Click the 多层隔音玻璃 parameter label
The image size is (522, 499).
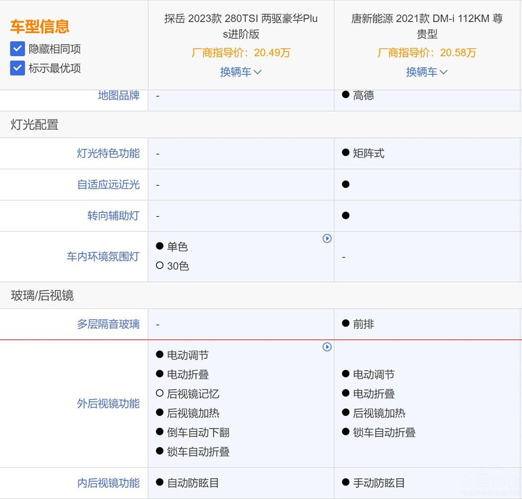(x=108, y=324)
